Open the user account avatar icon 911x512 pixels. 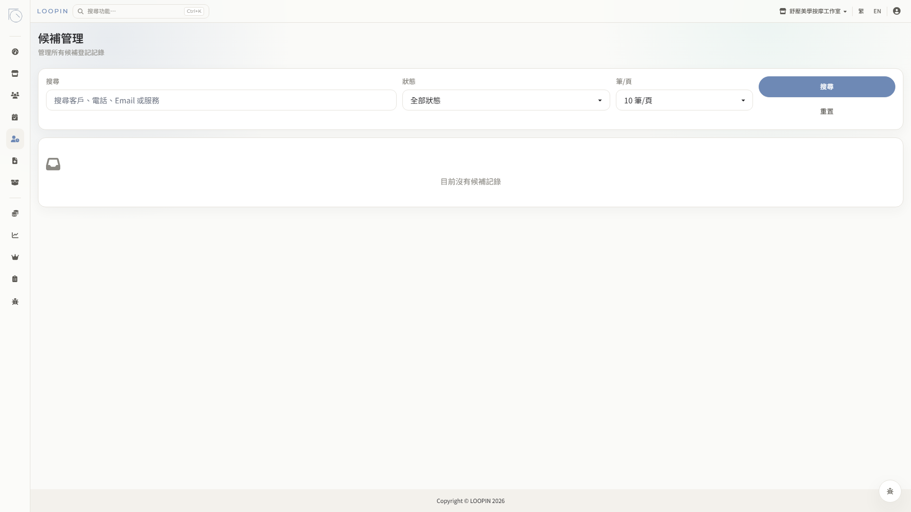tap(897, 11)
